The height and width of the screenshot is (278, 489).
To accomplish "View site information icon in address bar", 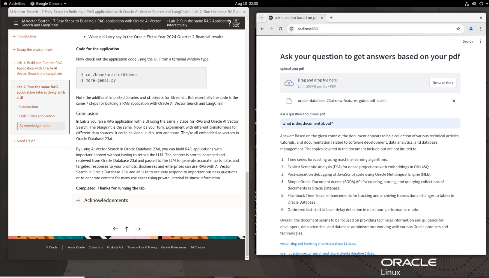I will click(x=291, y=29).
